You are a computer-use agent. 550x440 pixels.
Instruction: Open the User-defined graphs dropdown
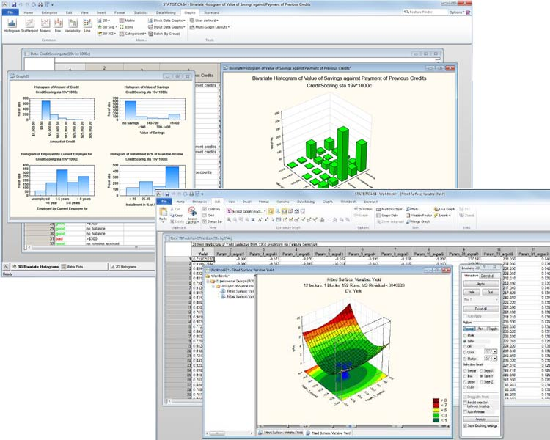coord(204,21)
